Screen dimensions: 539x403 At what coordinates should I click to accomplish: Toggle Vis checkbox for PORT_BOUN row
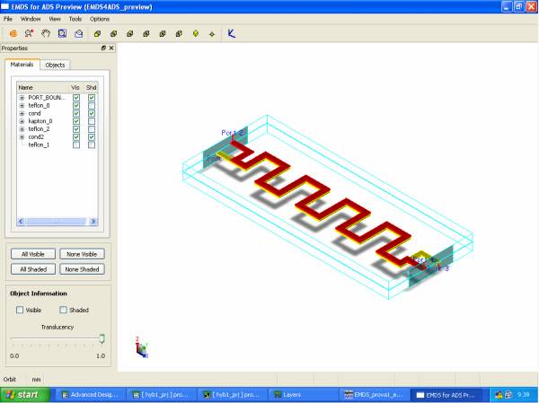coord(76,98)
